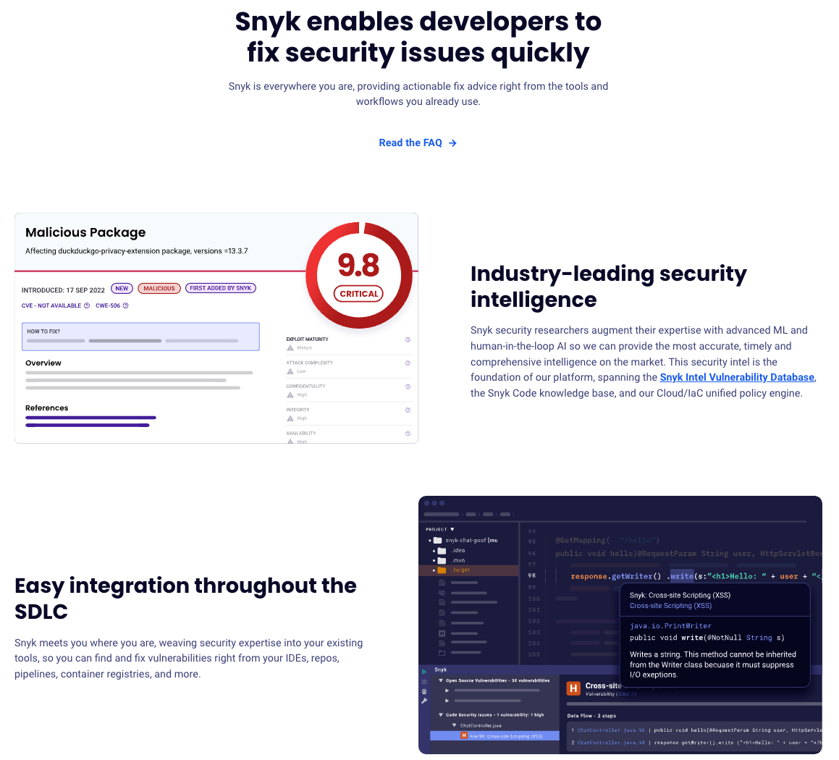
Task: Open the Snyk Intel Vulnerability Database link
Action: tap(737, 377)
